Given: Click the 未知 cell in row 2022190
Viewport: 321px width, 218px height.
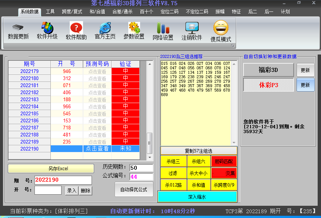Looking at the screenshot, I should point(126,149).
